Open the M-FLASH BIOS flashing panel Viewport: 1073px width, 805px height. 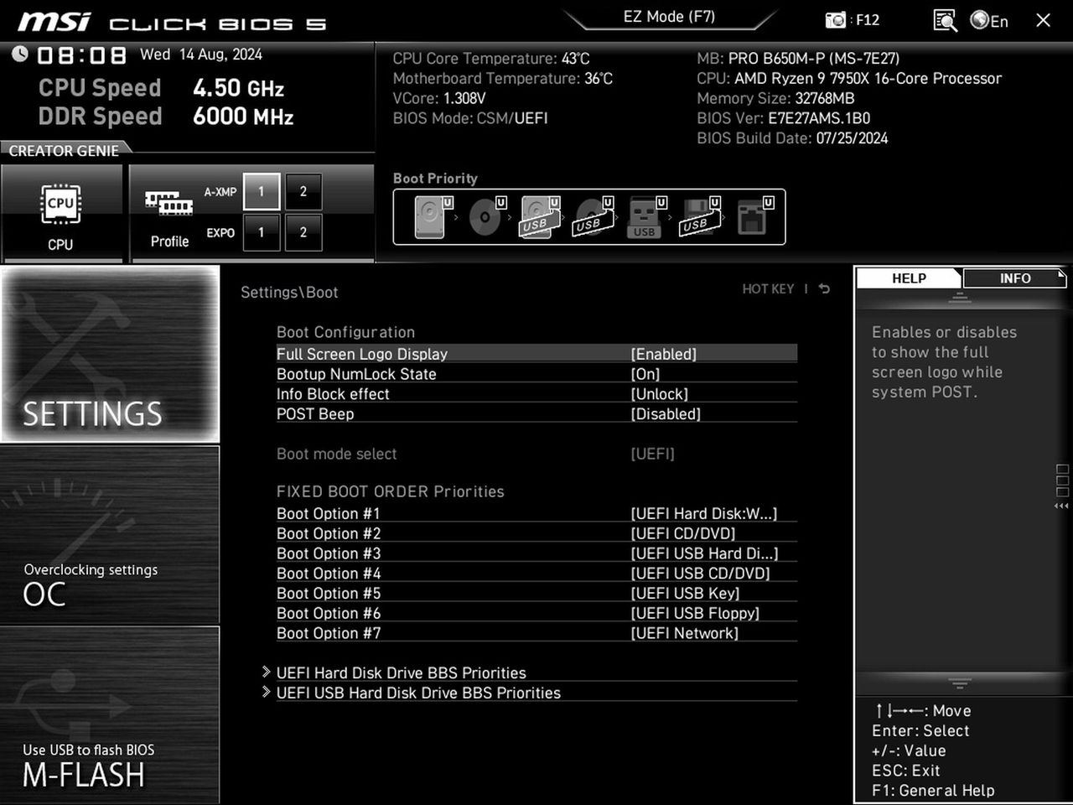(x=110, y=715)
